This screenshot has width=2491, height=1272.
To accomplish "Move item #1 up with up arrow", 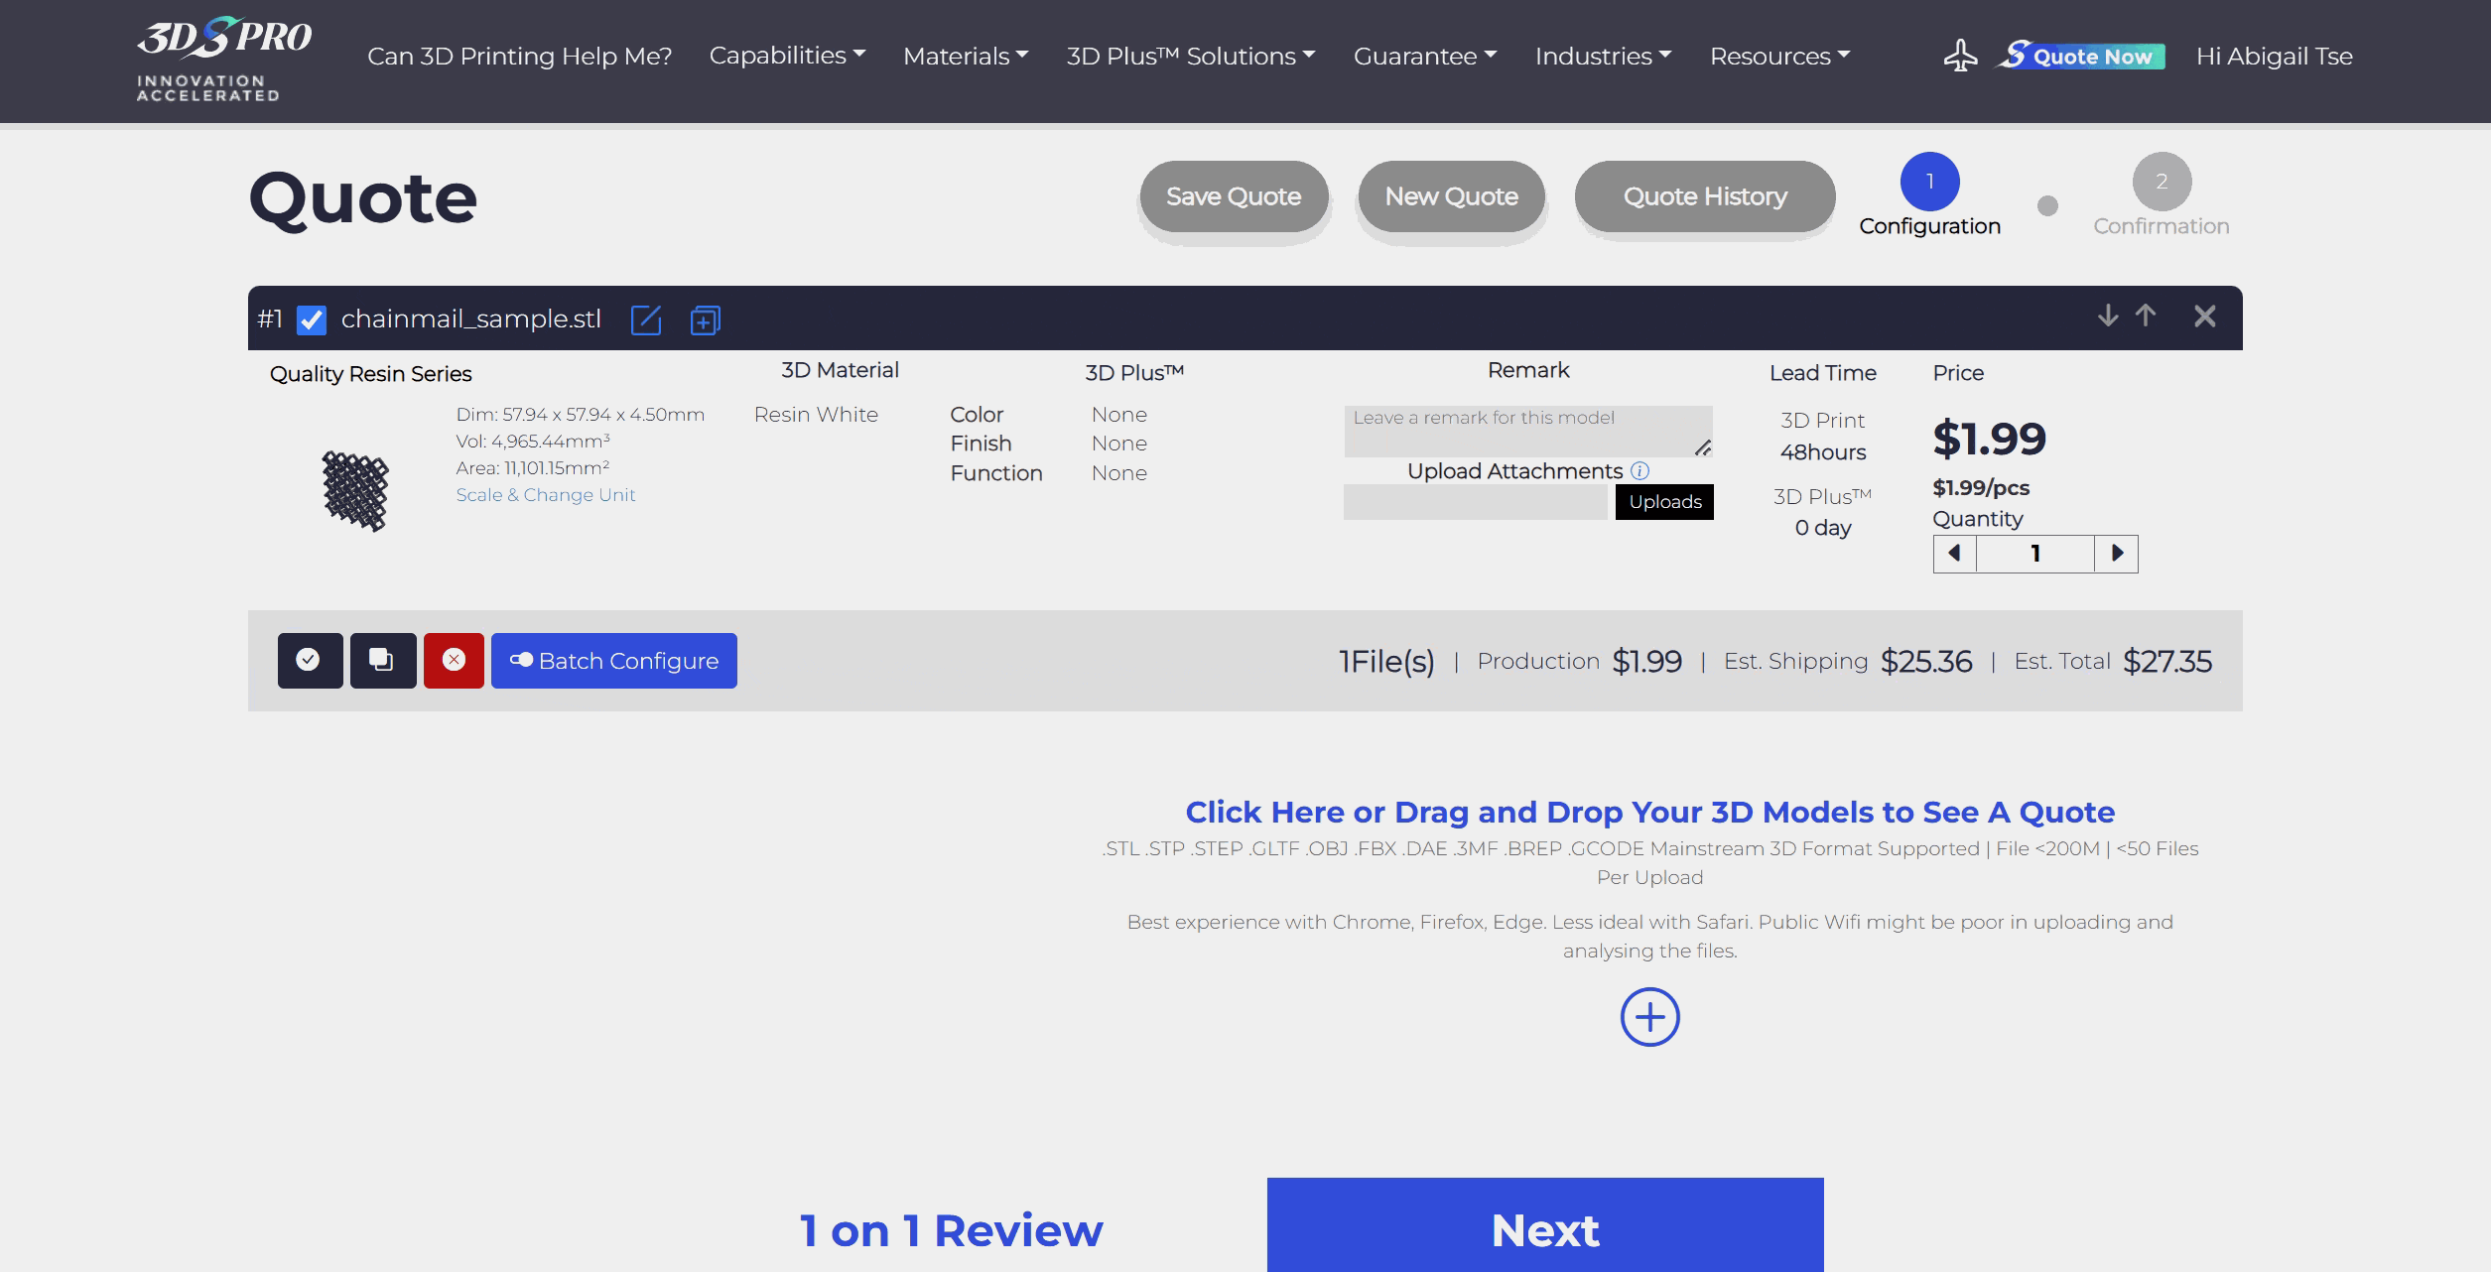I will click(2146, 316).
